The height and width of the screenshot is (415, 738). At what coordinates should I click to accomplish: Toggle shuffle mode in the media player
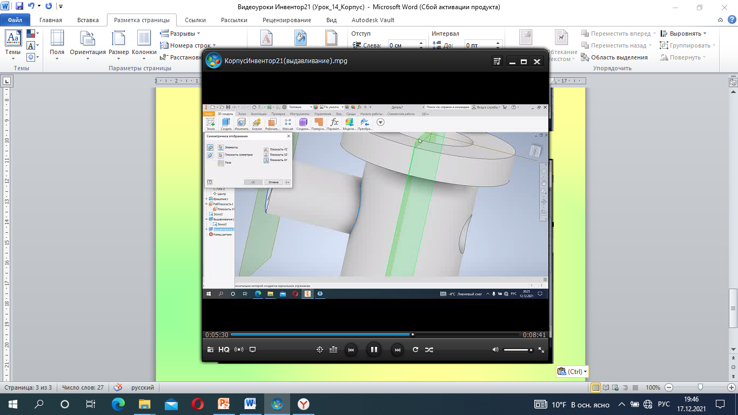click(x=429, y=350)
